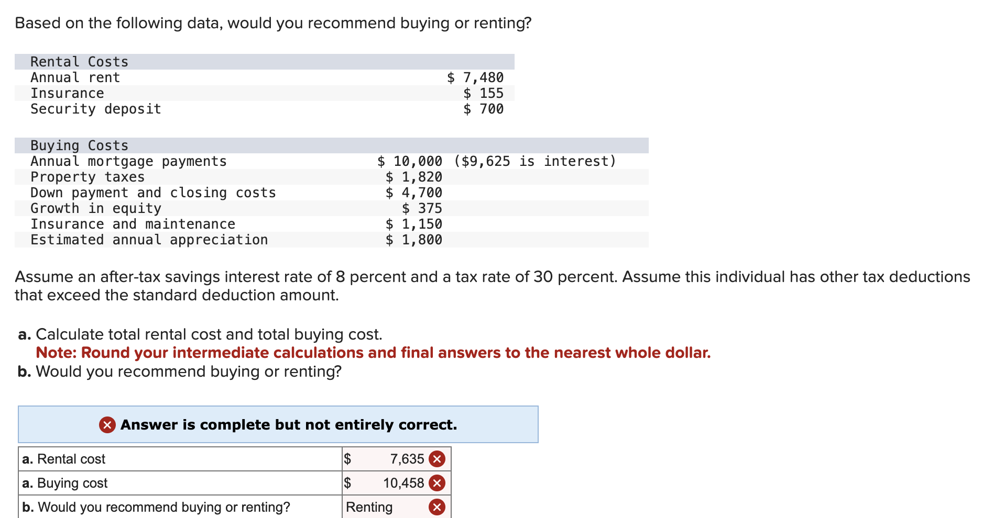Click the 10,458 buying cost input field
This screenshot has width=982, height=518.
tap(403, 483)
